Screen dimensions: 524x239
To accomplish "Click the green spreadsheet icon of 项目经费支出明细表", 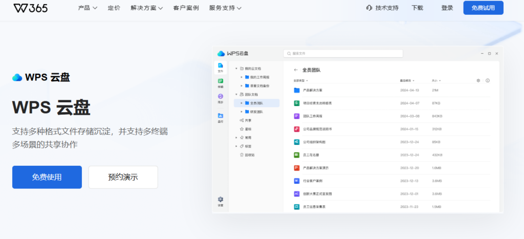I will (x=296, y=103).
